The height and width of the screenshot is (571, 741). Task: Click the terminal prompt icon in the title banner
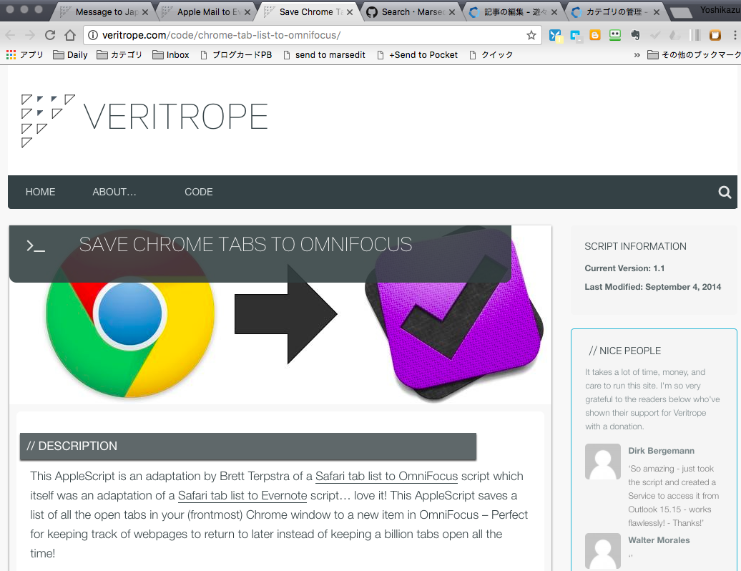(36, 246)
